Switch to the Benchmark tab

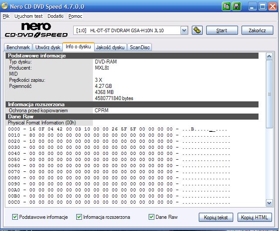pyautogui.click(x=18, y=47)
